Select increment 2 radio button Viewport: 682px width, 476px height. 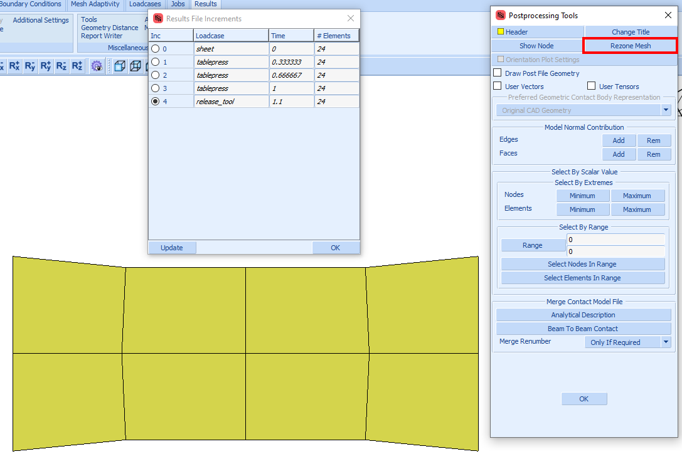click(155, 75)
